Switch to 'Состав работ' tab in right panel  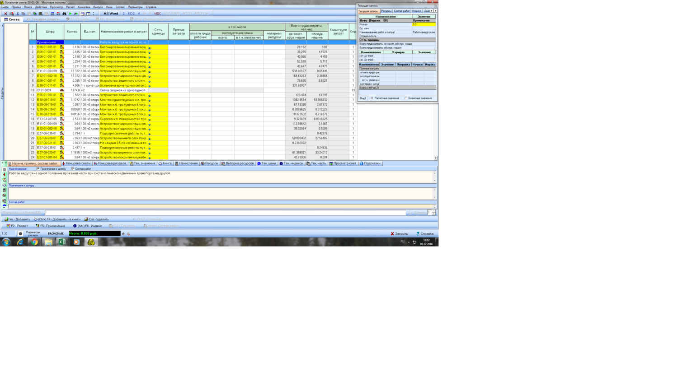[x=402, y=11]
